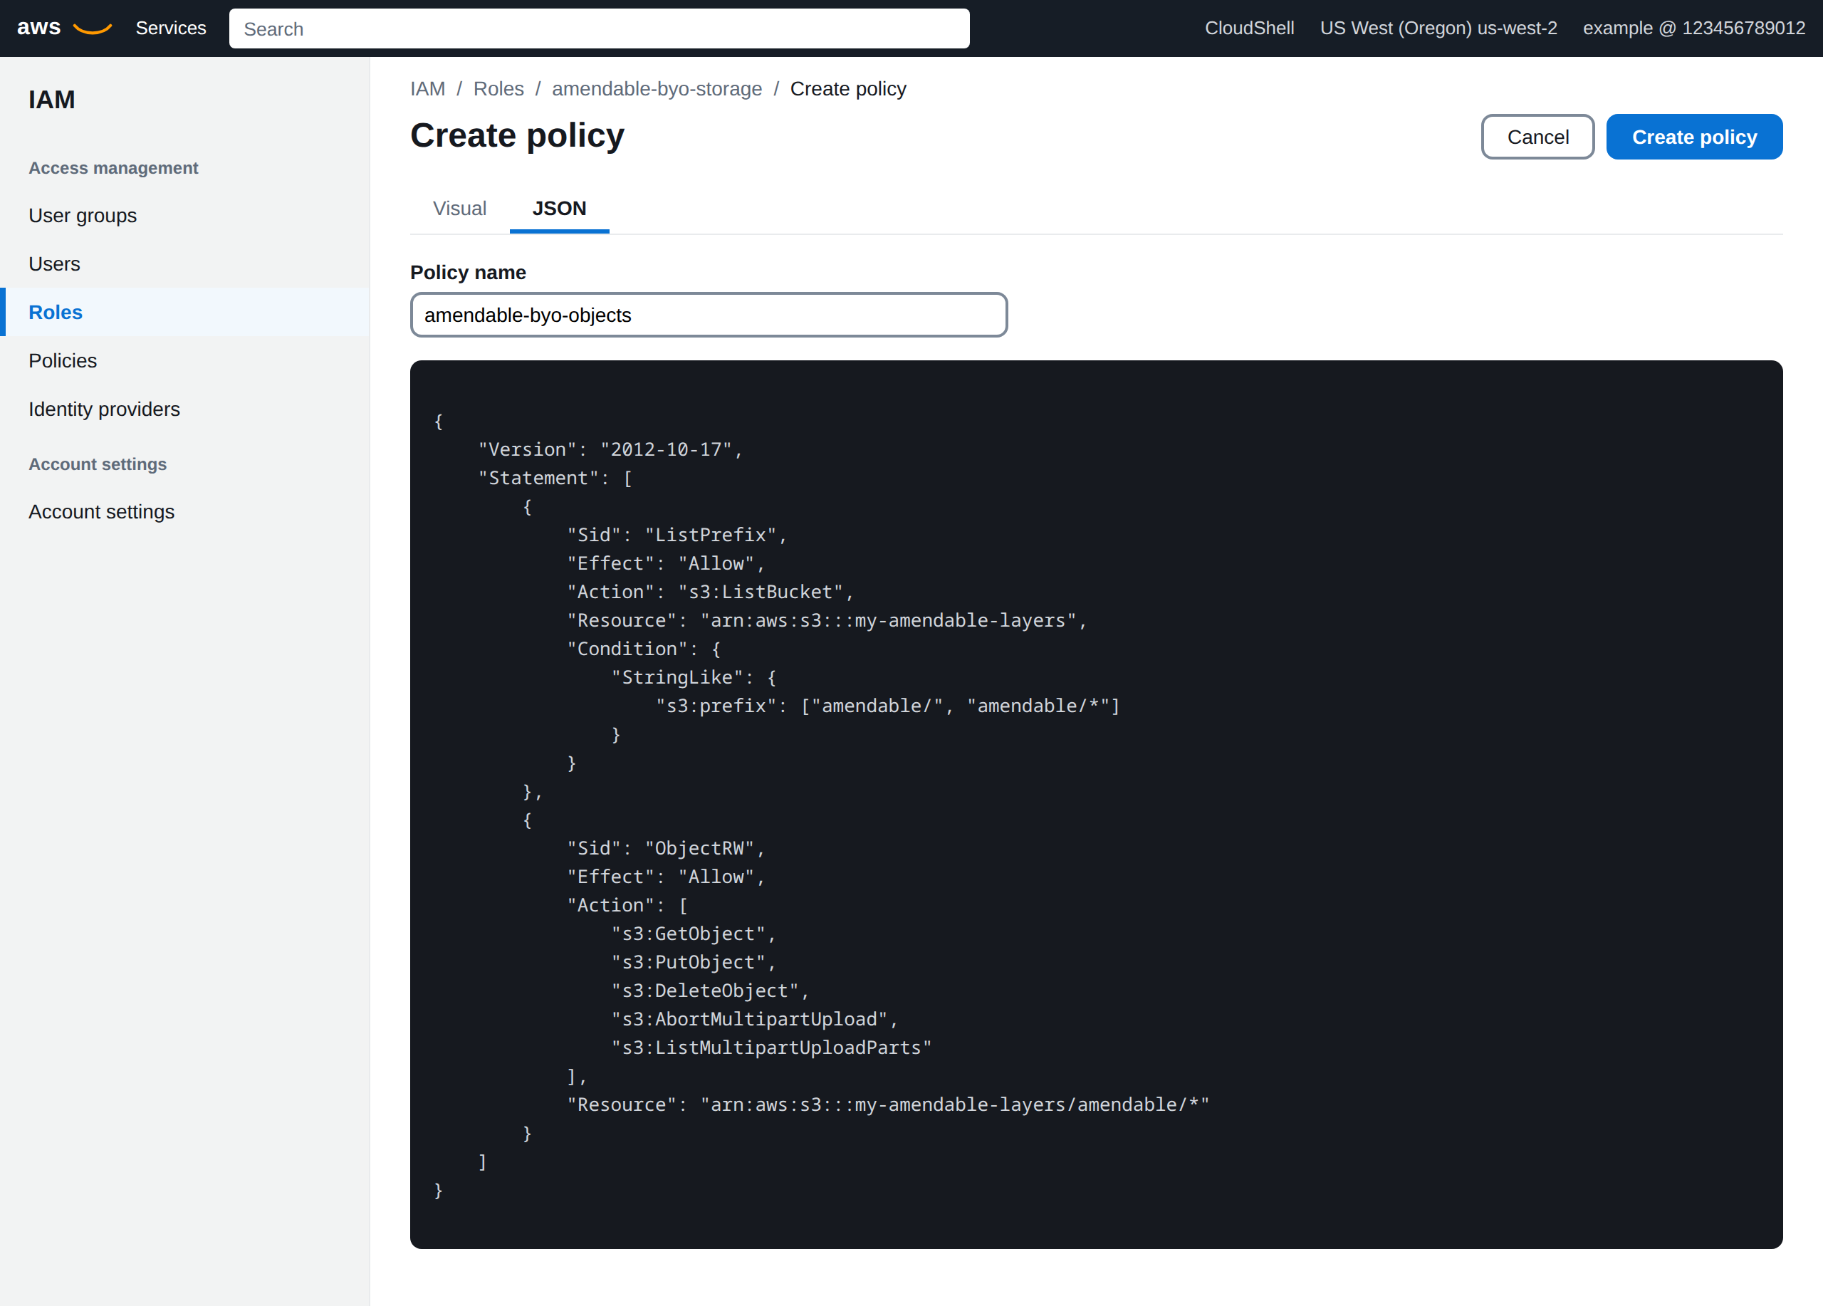Click the "Sid": "ObjectRW" line
1823x1306 pixels.
point(666,848)
